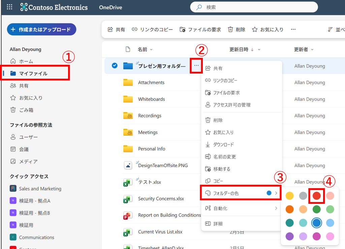Open マイファイル in the left navigation
Image resolution: width=345 pixels, height=249 pixels.
pyautogui.click(x=33, y=73)
